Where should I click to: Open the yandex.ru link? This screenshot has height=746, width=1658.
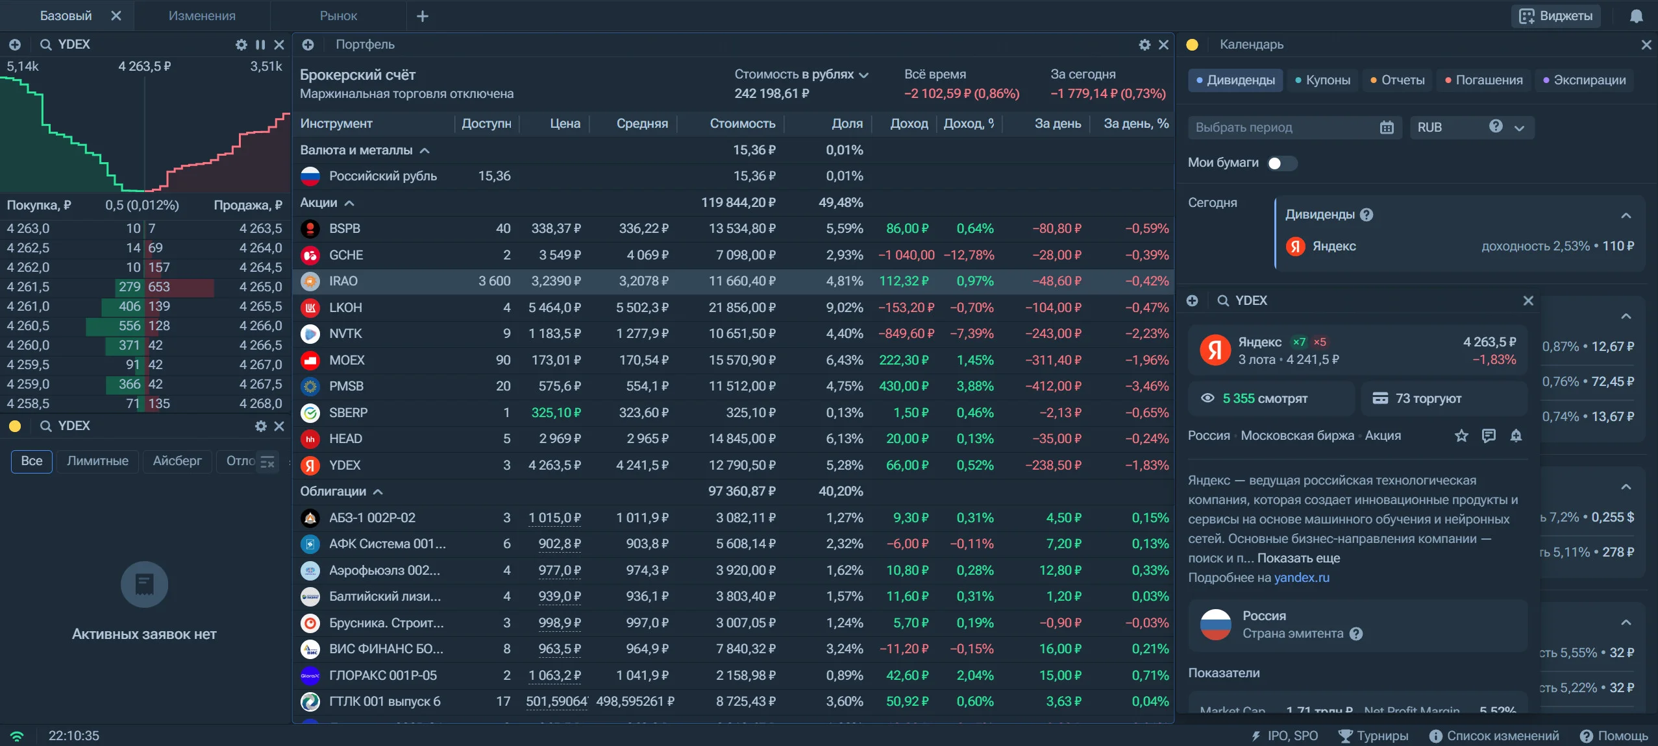point(1302,578)
